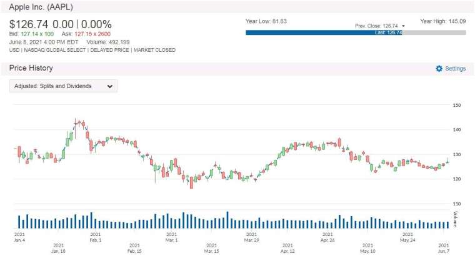Click the 150 price axis label

coord(457,106)
